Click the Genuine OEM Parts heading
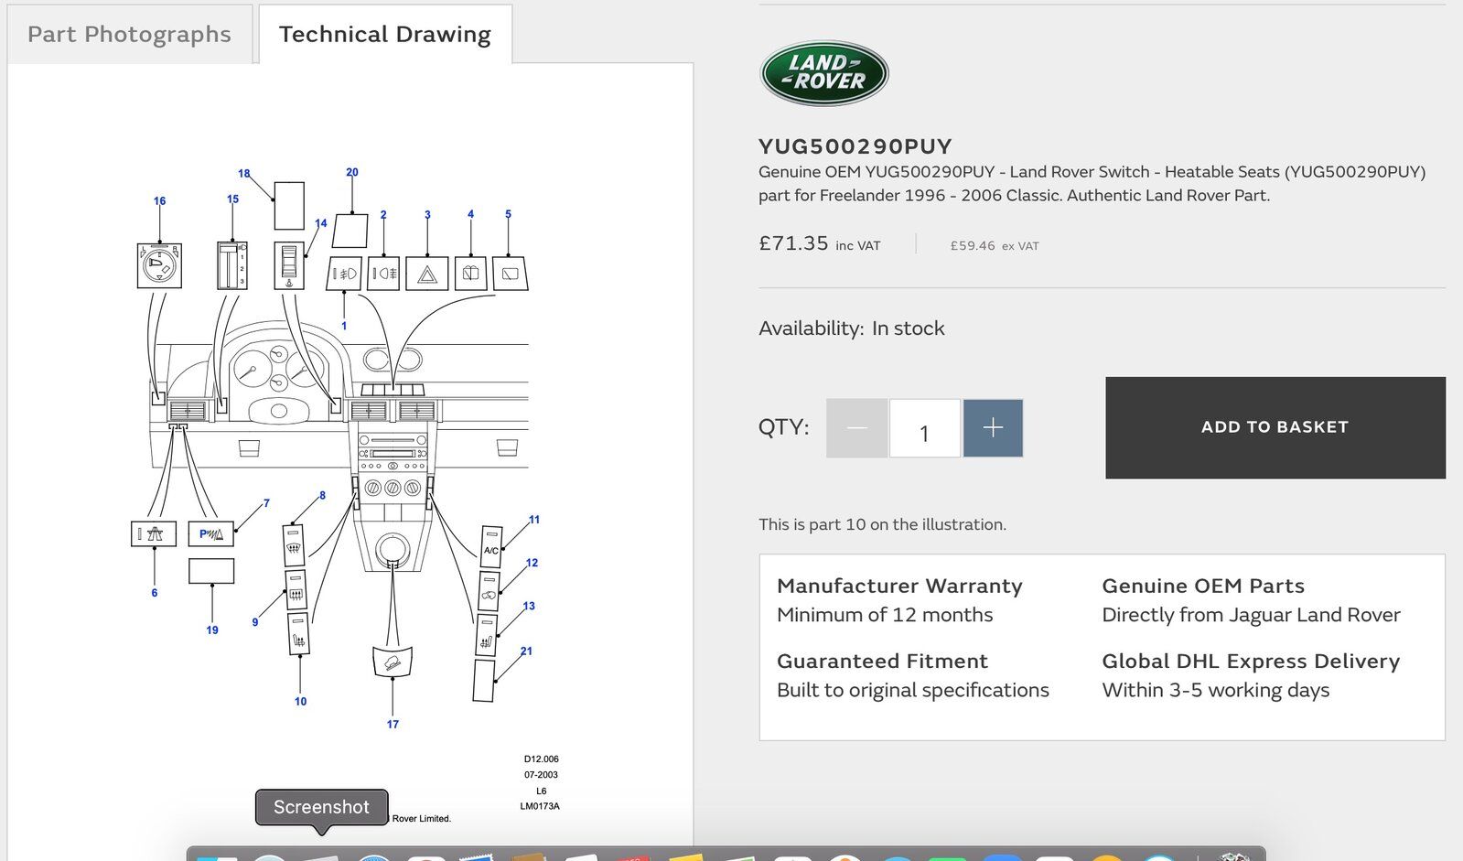Screen dimensions: 1463x861 [x=1203, y=586]
